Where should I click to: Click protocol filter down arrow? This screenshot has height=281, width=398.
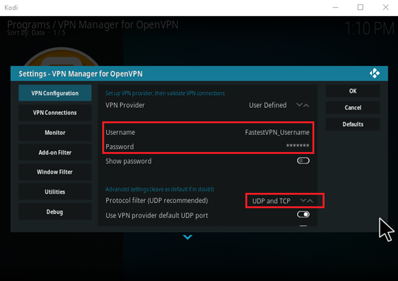[x=303, y=201]
